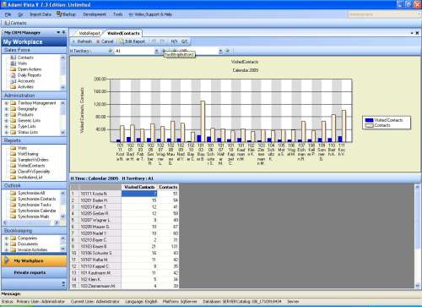Open the territory A1 dropdown arrow
This screenshot has height=307, width=422.
pyautogui.click(x=156, y=51)
